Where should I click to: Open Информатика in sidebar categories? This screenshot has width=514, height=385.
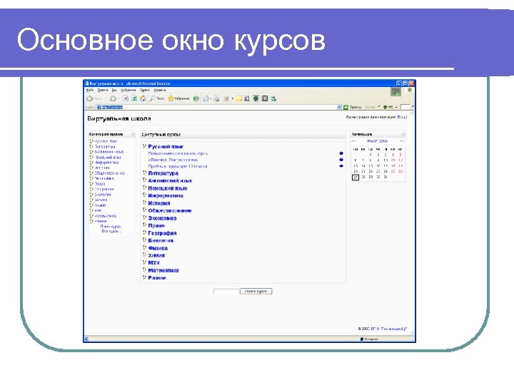click(106, 163)
